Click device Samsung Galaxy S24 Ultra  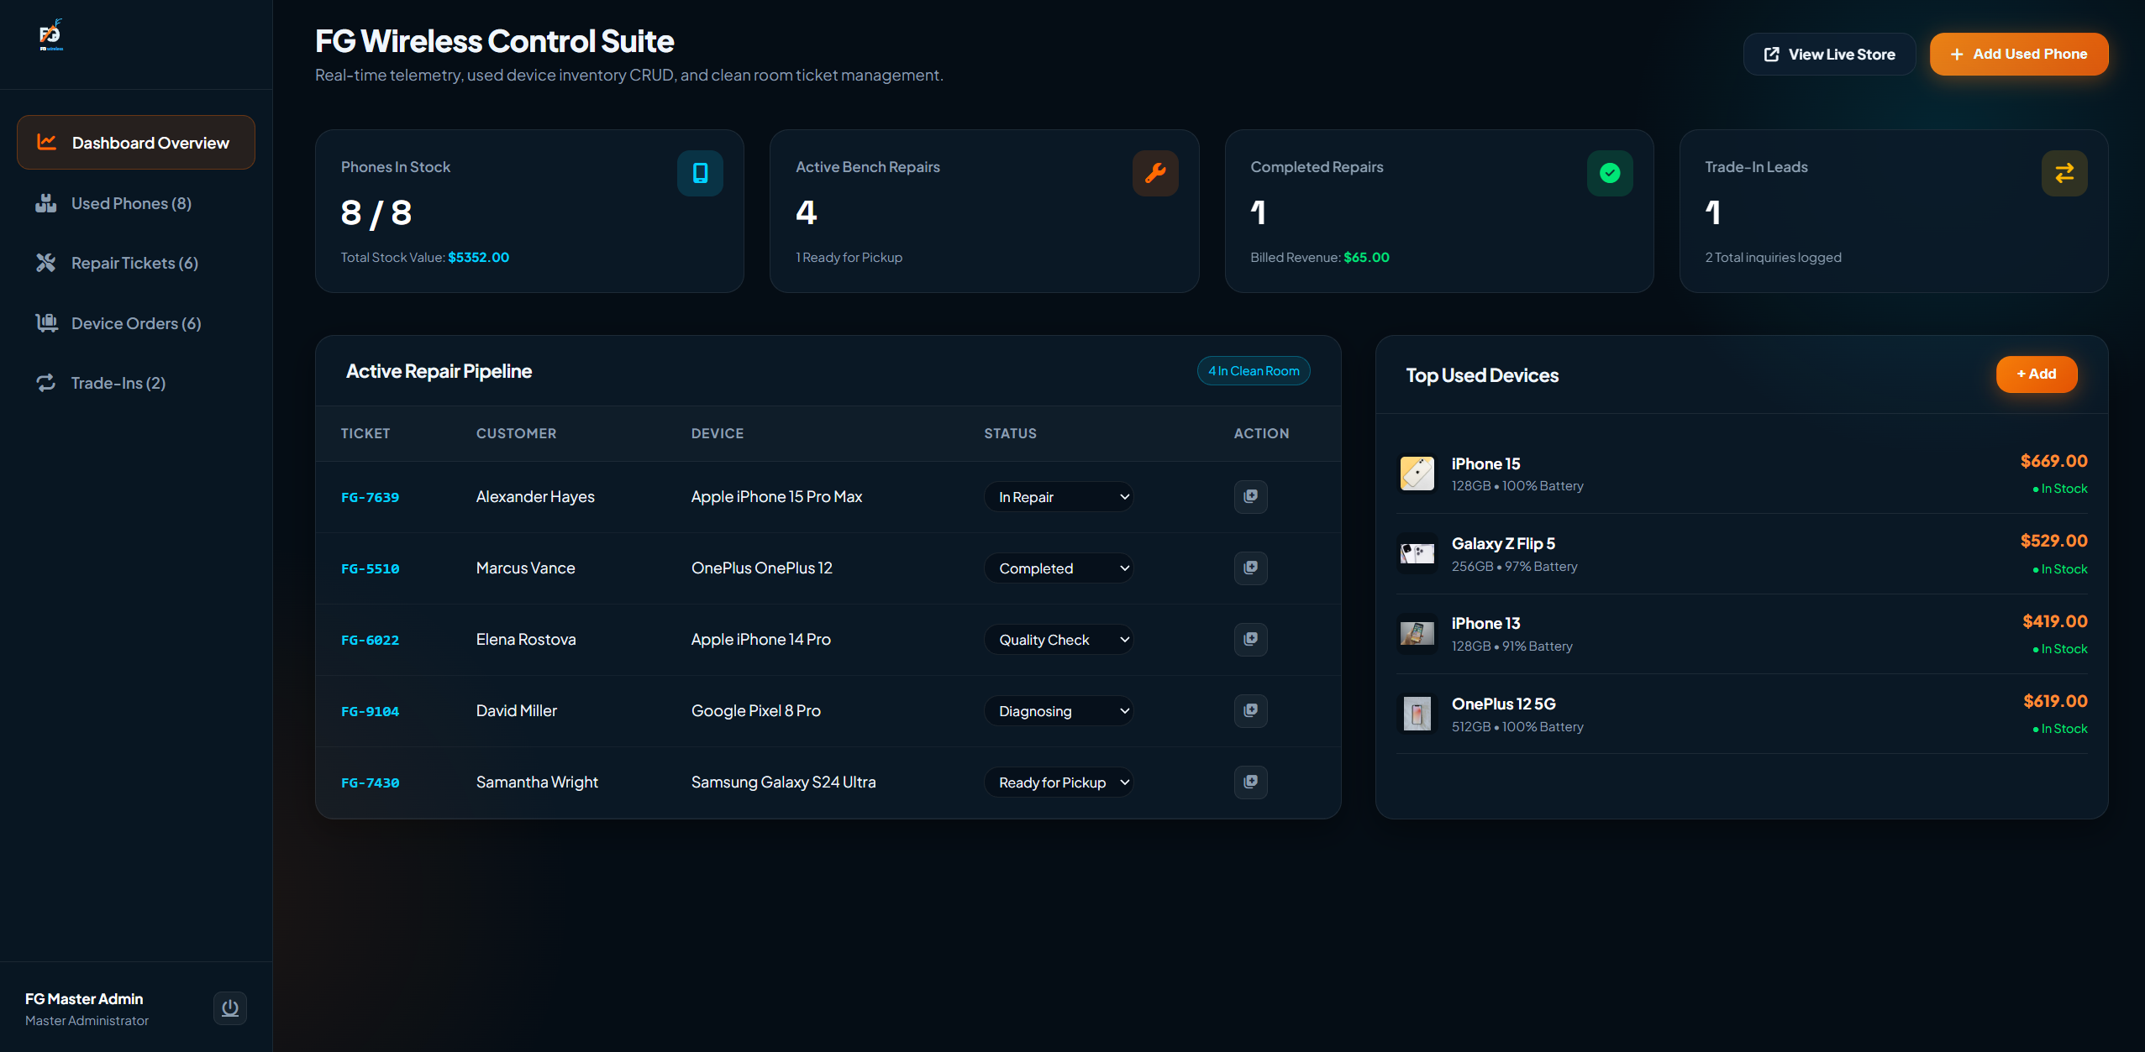coord(783,782)
